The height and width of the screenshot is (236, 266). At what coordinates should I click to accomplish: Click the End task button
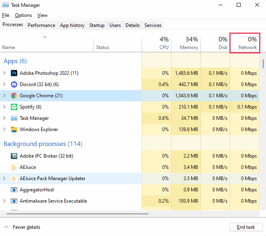246,227
